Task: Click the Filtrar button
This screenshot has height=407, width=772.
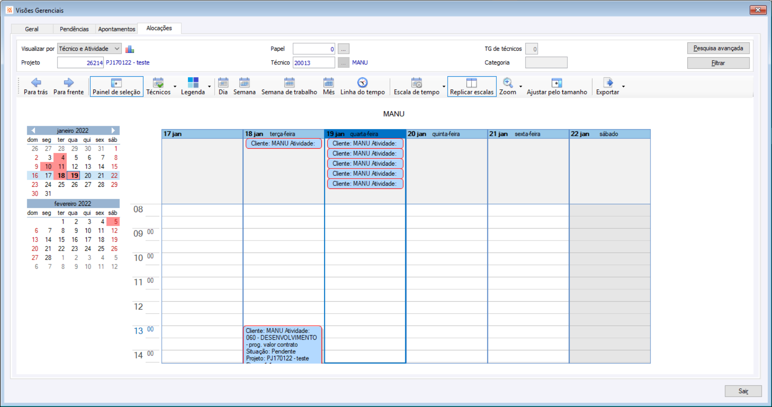Action: click(x=718, y=63)
